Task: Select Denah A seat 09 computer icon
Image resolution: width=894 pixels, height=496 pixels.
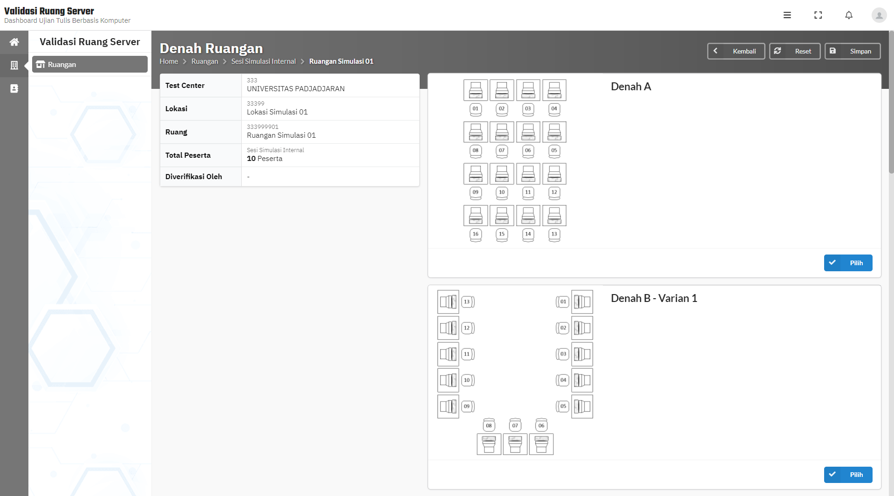Action: point(476,174)
